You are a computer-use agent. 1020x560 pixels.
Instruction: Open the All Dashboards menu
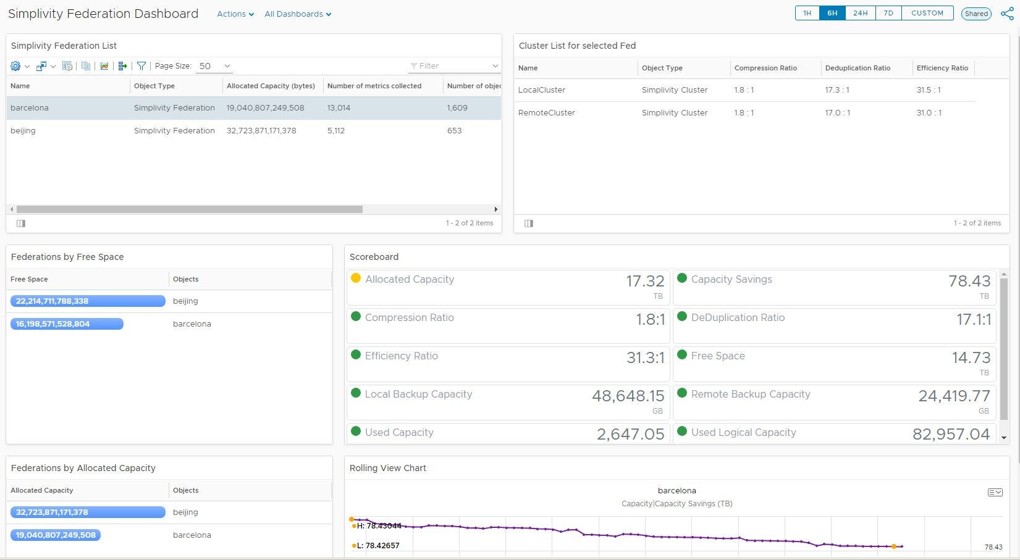coord(298,14)
